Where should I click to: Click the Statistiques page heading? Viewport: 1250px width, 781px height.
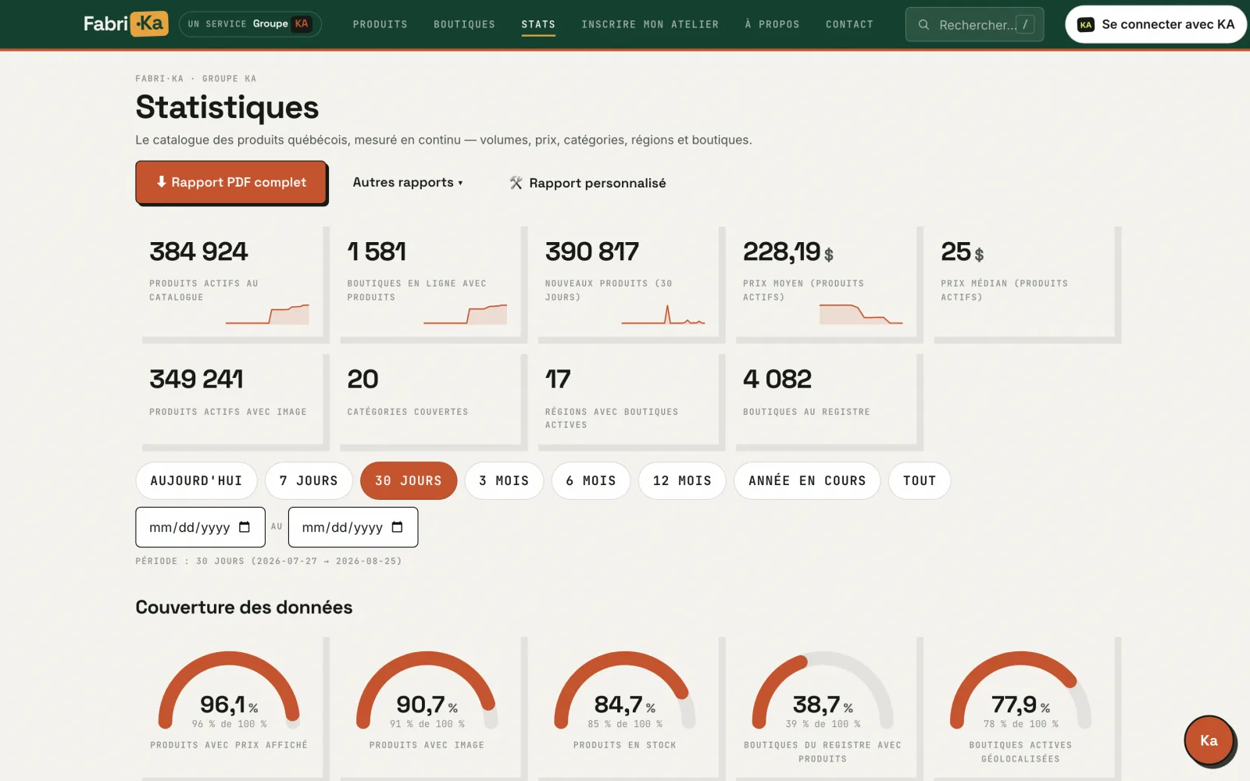click(227, 107)
